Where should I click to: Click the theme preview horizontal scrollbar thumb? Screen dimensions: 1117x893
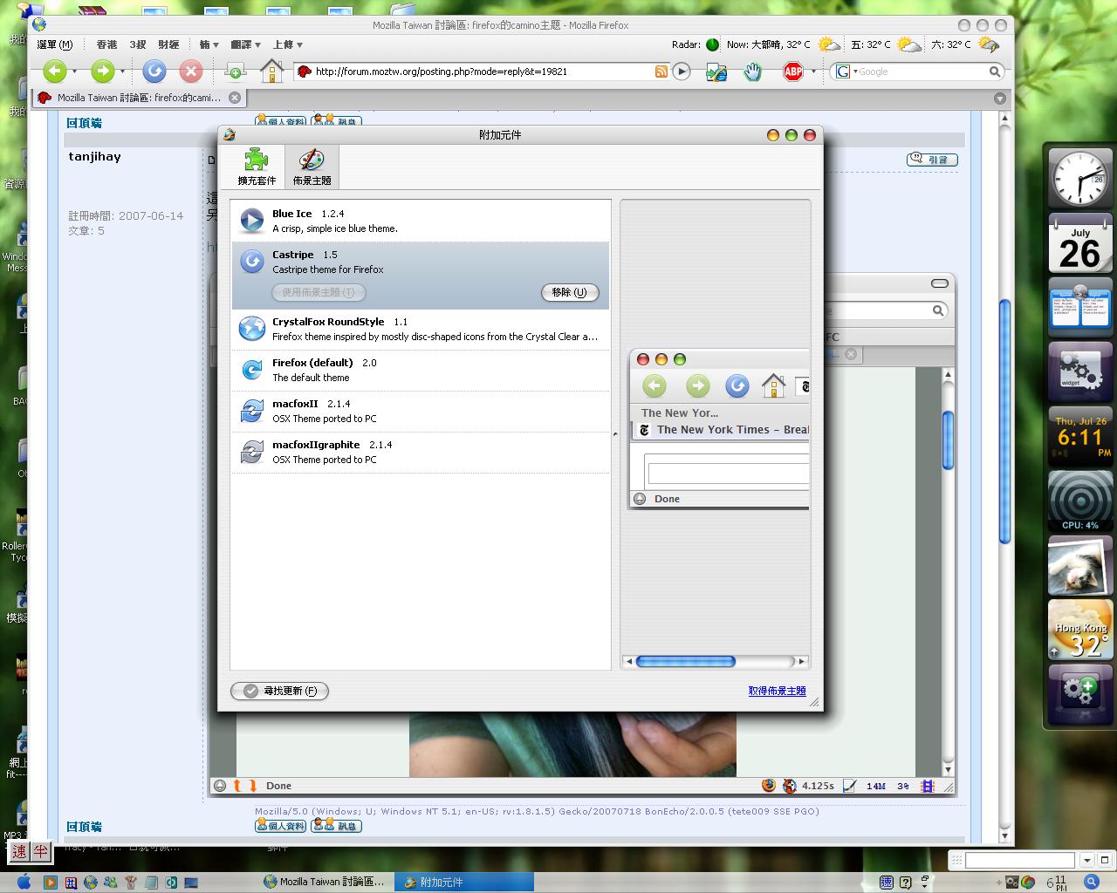[x=686, y=662]
